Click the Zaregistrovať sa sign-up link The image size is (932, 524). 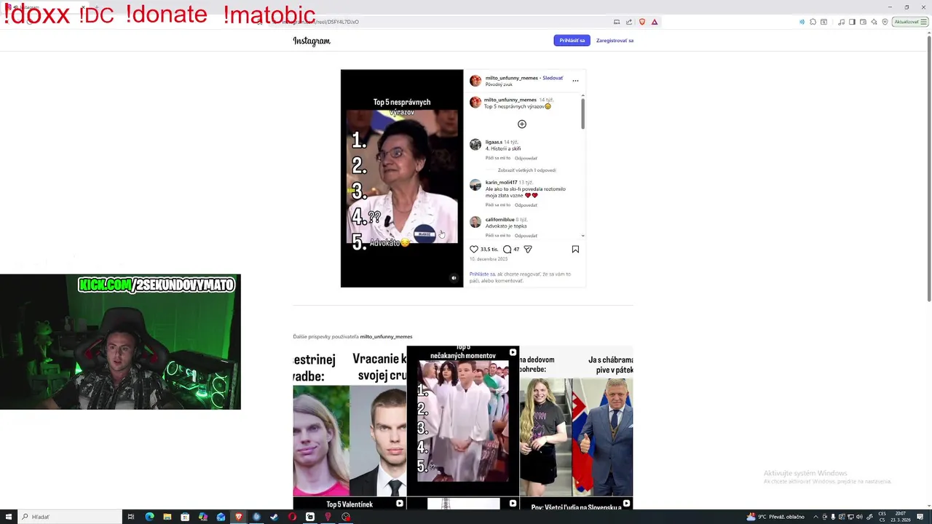pos(615,41)
